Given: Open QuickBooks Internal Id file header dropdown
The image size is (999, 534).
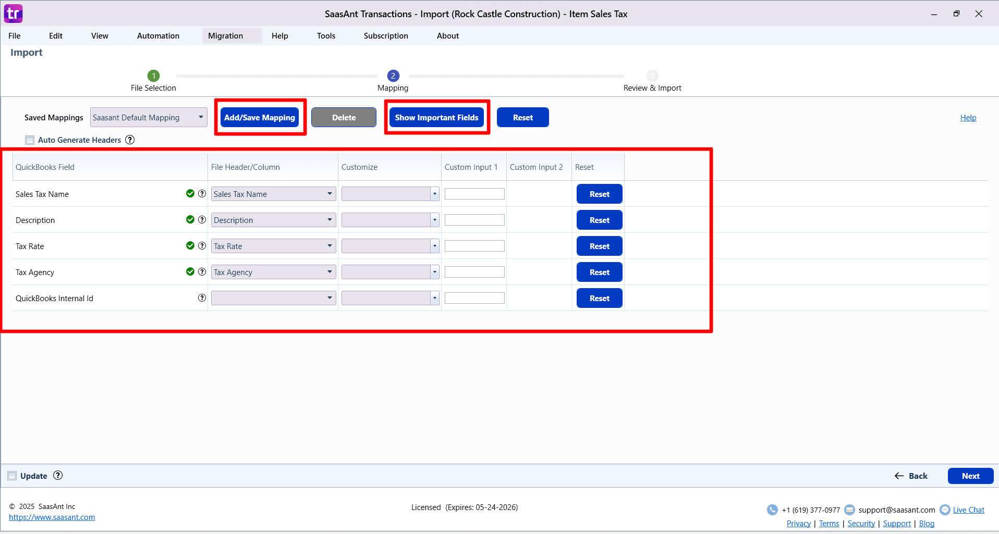Looking at the screenshot, I should pyautogui.click(x=273, y=298).
